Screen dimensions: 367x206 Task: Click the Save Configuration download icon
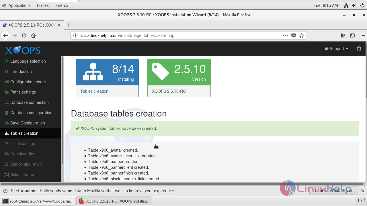7,123
